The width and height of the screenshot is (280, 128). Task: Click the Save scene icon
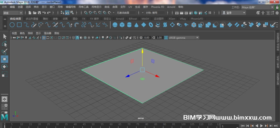coord(39,13)
